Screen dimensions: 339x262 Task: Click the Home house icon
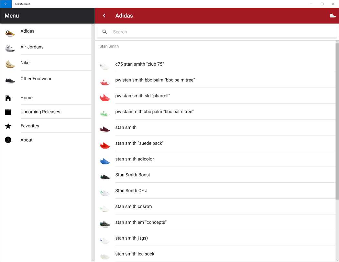click(x=8, y=98)
